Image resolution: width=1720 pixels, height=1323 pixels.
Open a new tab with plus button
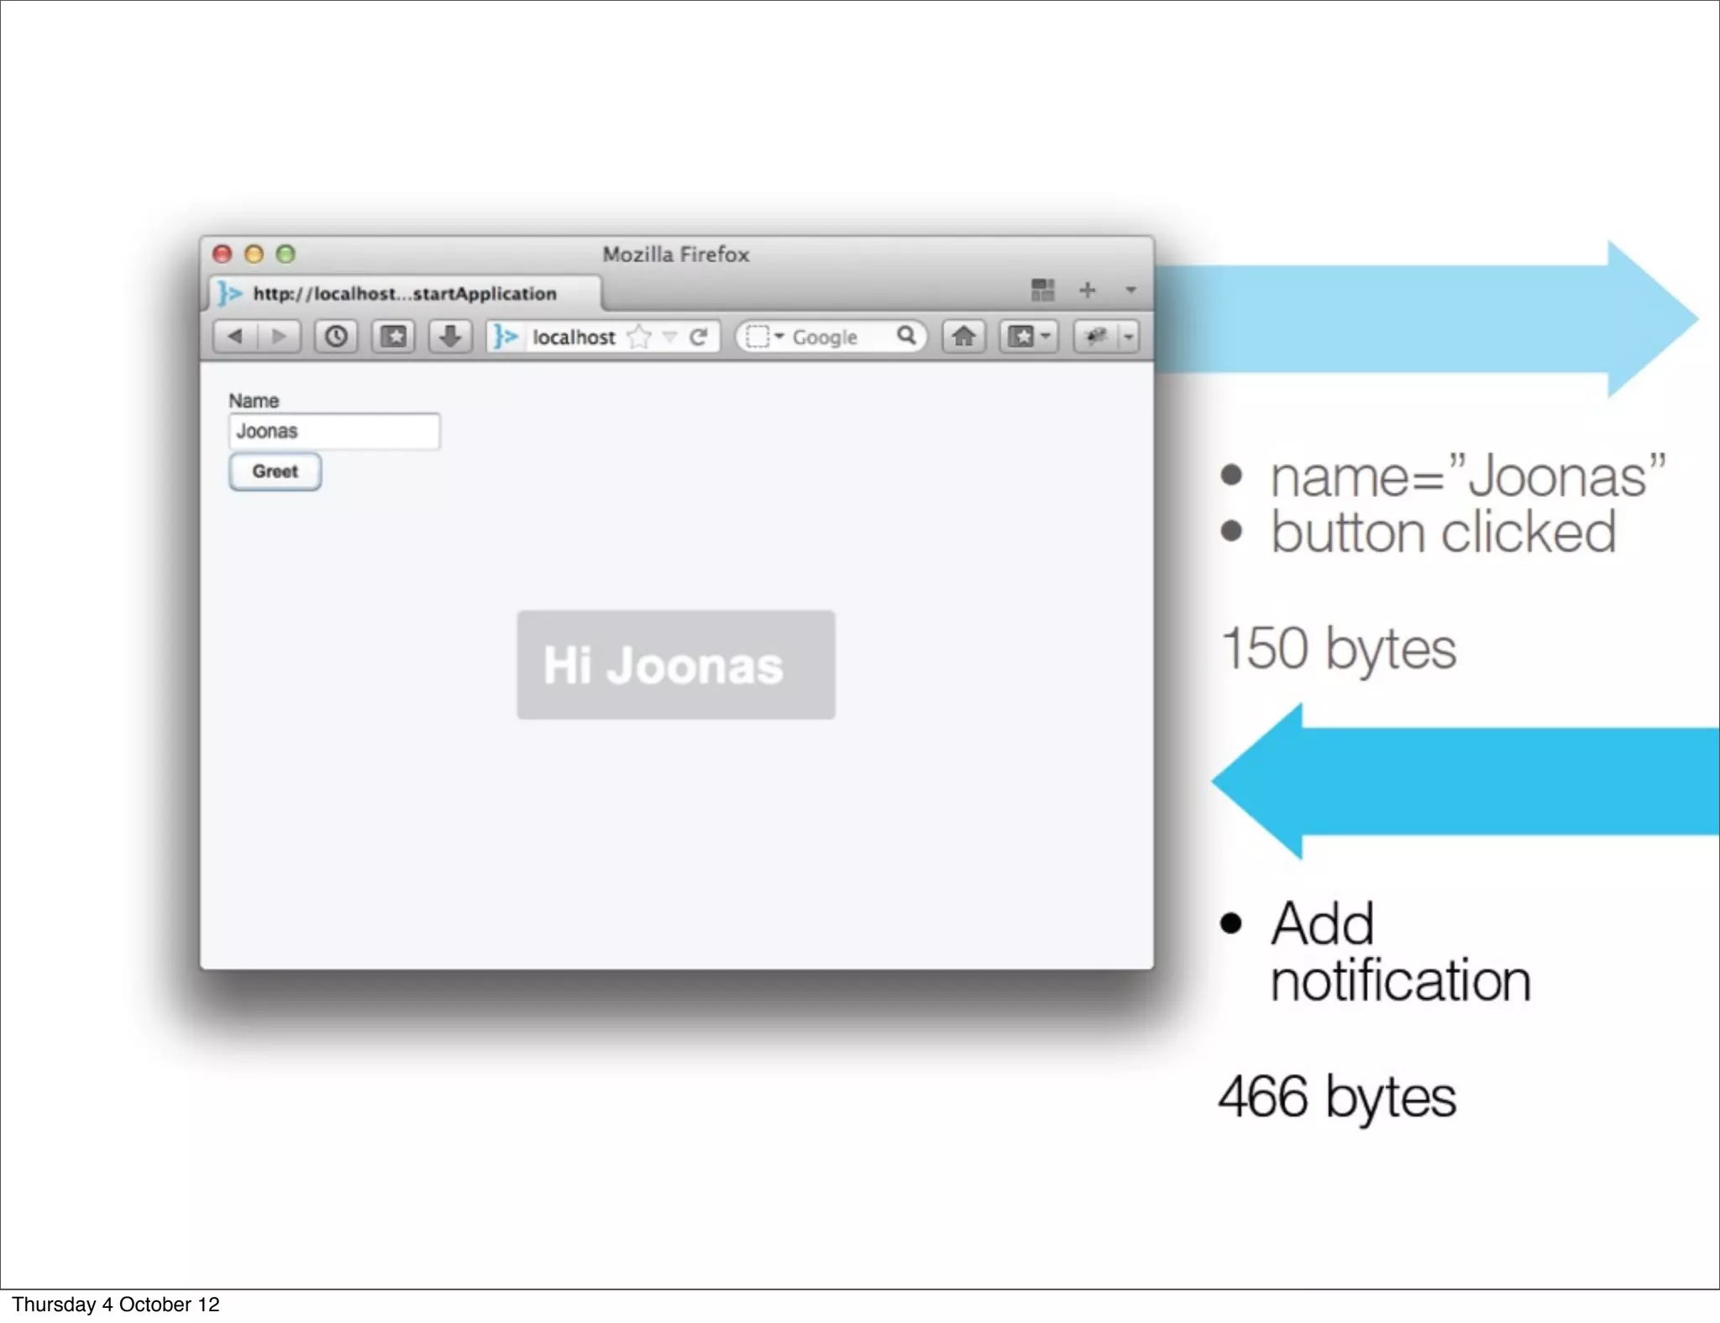[1088, 290]
